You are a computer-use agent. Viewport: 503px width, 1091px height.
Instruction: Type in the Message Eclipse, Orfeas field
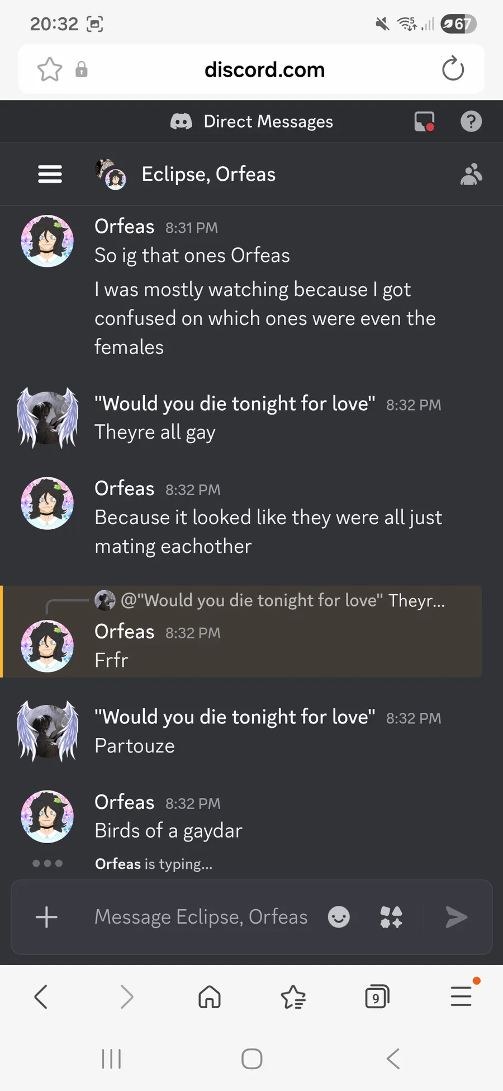click(201, 917)
